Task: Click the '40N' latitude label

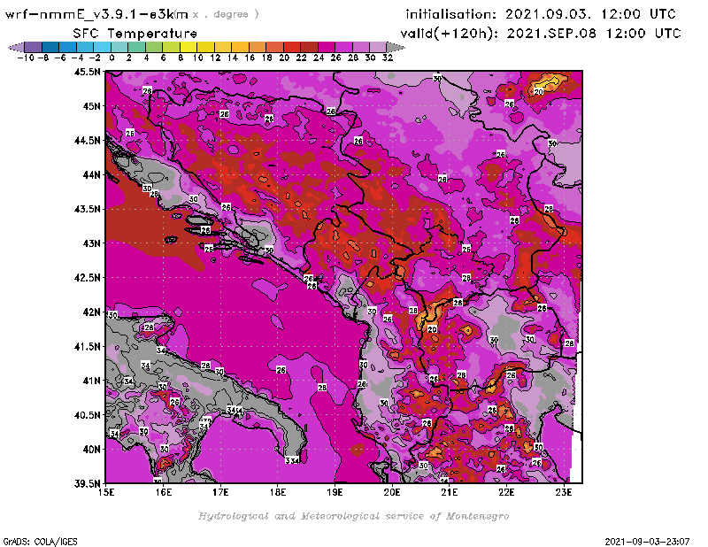Action: (91, 450)
